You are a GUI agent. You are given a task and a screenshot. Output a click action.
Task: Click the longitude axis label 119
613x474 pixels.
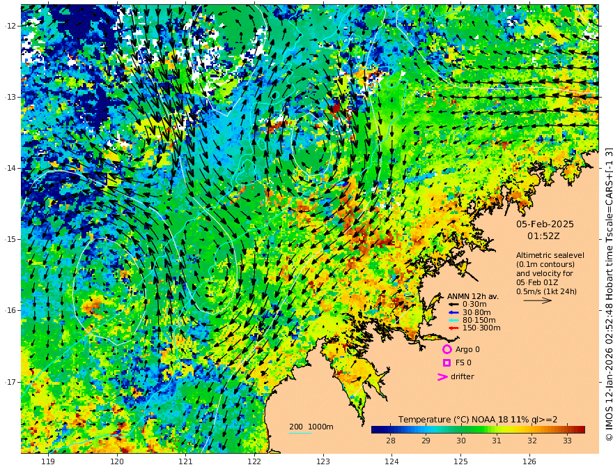(48, 462)
